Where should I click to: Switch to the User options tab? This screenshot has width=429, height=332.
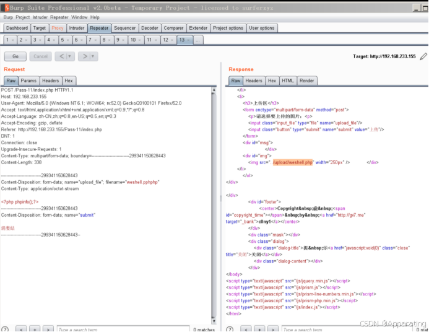[262, 28]
